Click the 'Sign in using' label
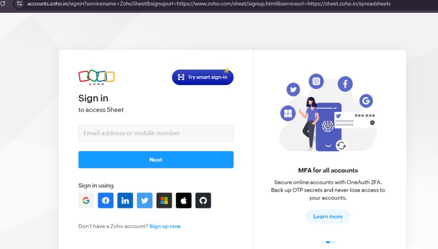This screenshot has width=438, height=249. [x=96, y=186]
